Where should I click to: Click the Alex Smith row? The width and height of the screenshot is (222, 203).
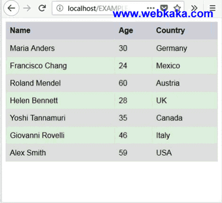click(x=112, y=153)
